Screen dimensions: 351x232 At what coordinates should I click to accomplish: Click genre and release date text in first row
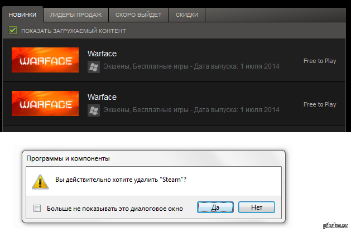coord(191,67)
